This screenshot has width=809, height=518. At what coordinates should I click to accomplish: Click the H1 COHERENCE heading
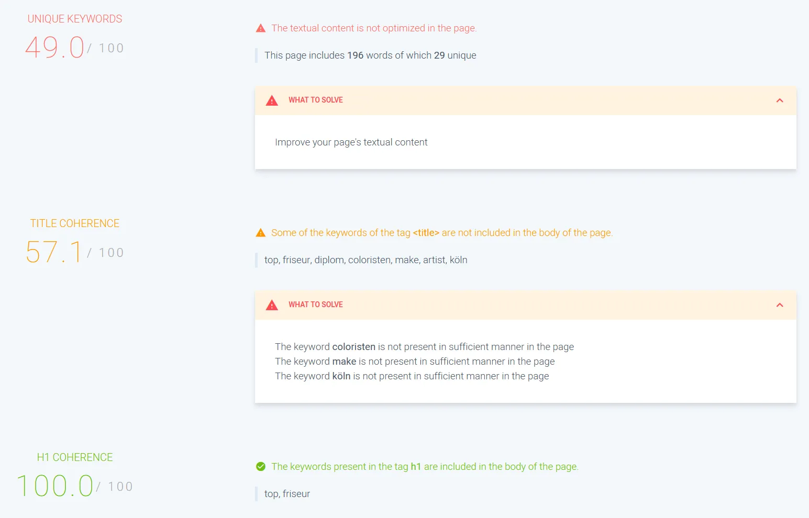click(75, 457)
